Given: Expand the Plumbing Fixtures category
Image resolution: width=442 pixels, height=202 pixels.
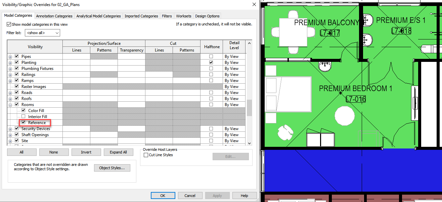Looking at the screenshot, I should 10,69.
